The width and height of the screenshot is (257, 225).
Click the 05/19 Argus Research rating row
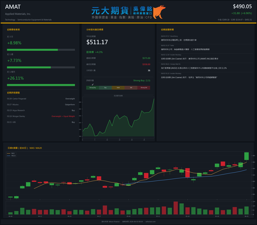pyautogui.click(x=41, y=110)
